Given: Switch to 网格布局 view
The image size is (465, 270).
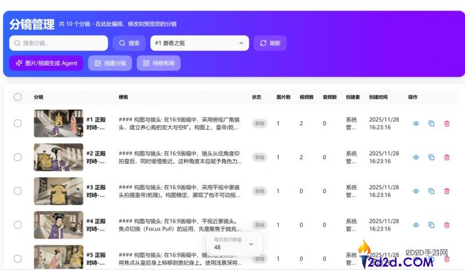Looking at the screenshot, I should 159,63.
